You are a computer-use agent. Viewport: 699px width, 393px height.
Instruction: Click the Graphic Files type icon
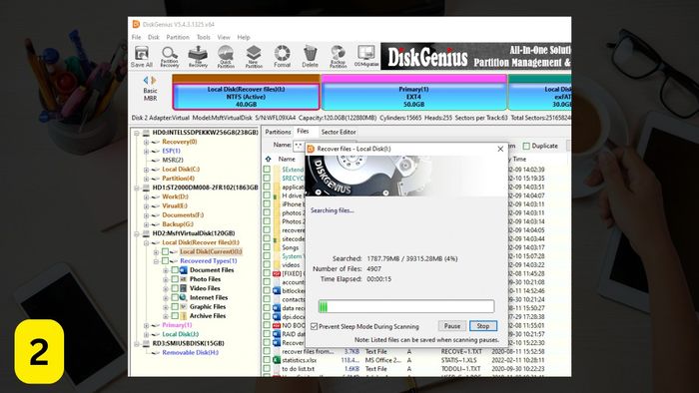(x=183, y=306)
